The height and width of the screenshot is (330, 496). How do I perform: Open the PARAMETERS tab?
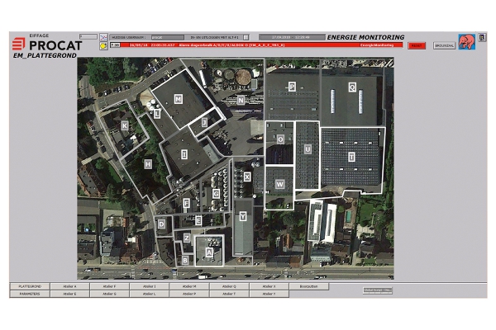(x=30, y=294)
